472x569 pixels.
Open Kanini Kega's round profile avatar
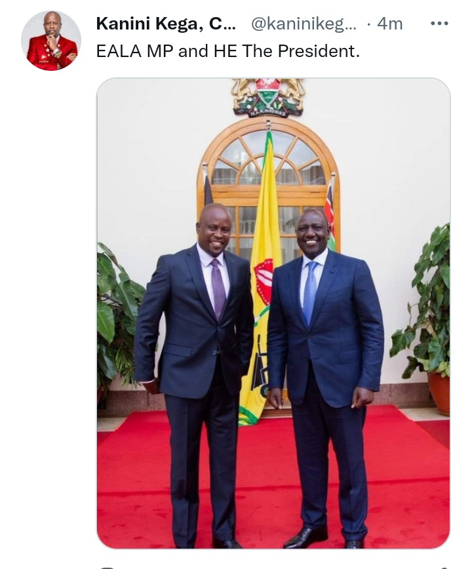pyautogui.click(x=51, y=40)
